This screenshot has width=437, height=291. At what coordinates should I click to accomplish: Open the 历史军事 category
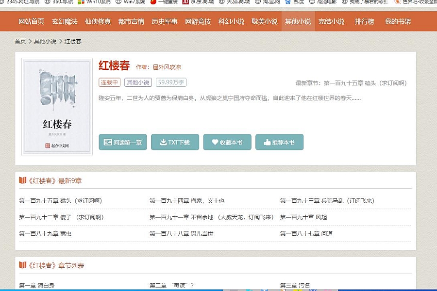[x=165, y=21]
